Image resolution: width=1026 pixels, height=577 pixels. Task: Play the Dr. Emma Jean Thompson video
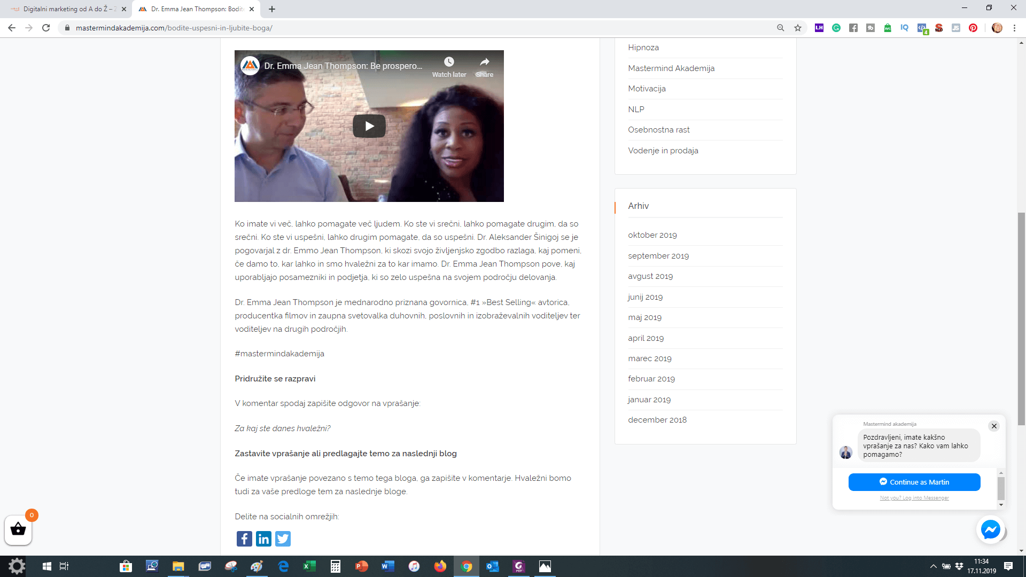(x=369, y=126)
